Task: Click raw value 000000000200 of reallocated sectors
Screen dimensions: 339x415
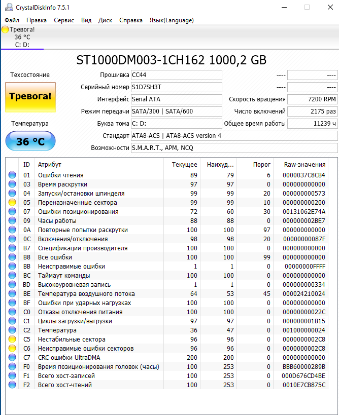Action: click(304, 203)
